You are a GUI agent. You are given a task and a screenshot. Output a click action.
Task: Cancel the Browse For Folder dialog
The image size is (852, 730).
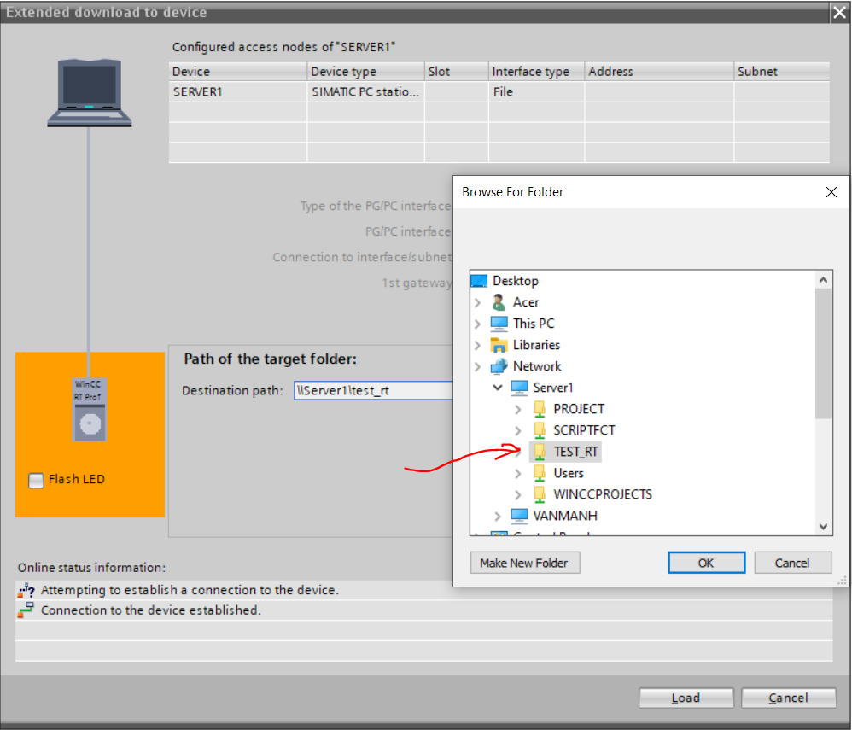click(x=793, y=563)
